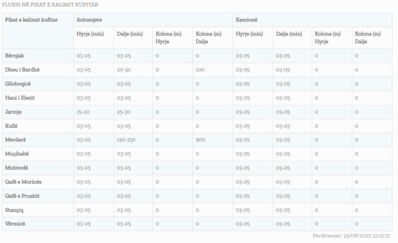Select the Dheu i Bardhë border crossing
The height and width of the screenshot is (243, 398).
(22, 70)
